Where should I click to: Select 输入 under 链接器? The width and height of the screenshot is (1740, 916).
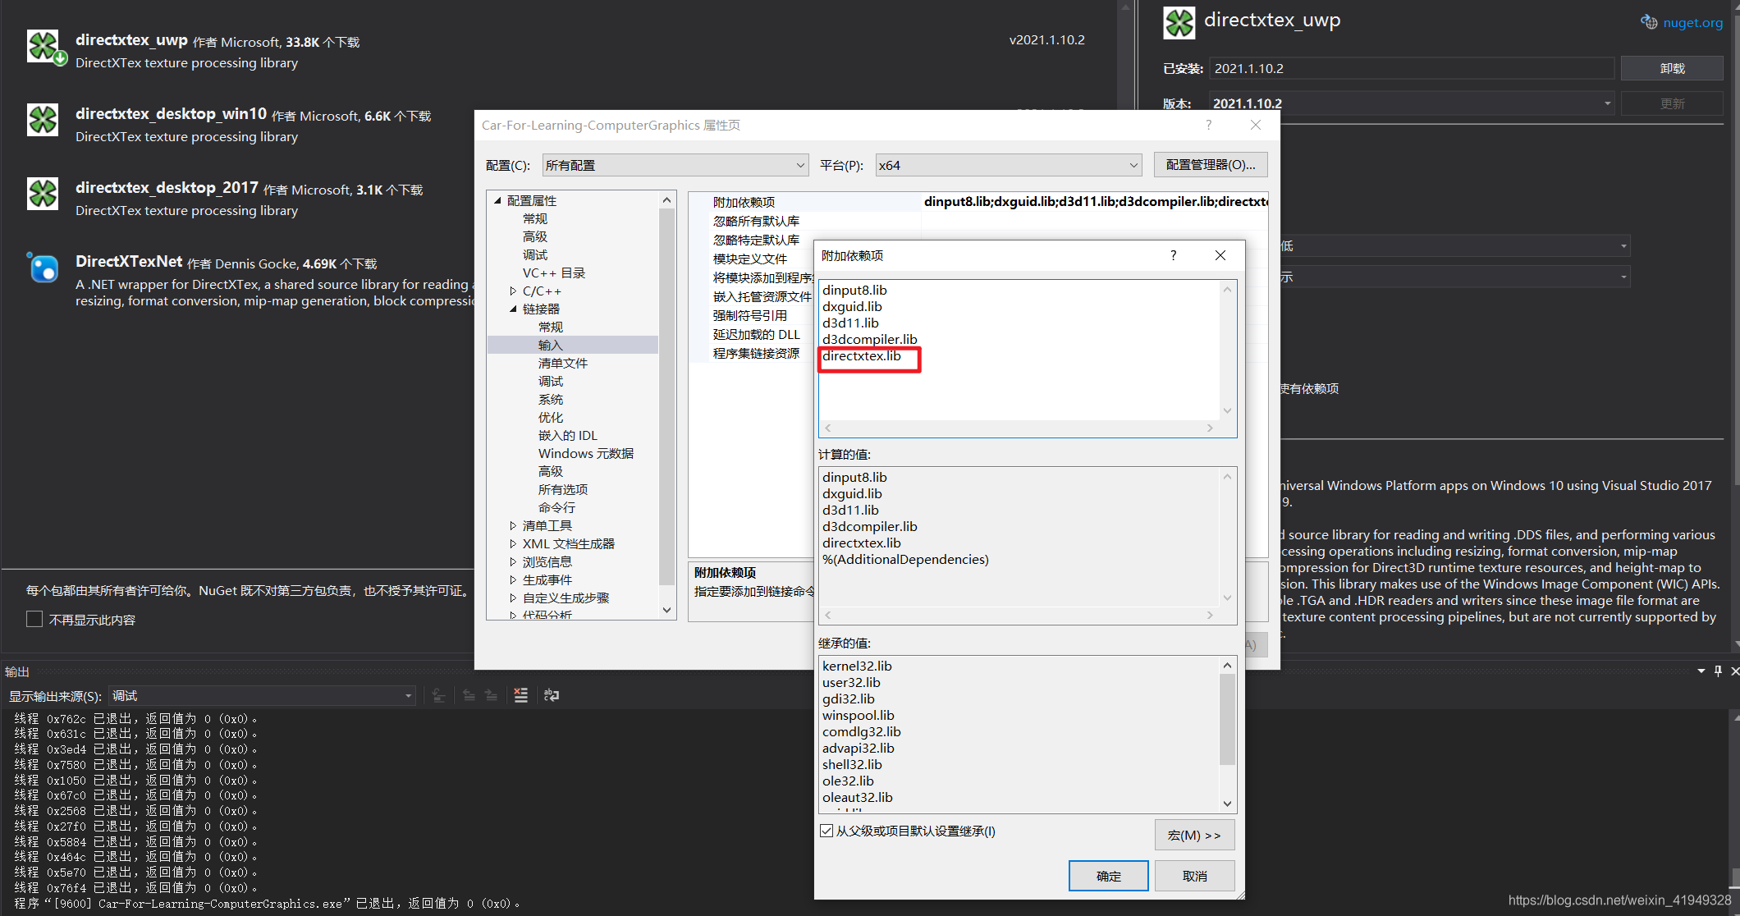(551, 345)
